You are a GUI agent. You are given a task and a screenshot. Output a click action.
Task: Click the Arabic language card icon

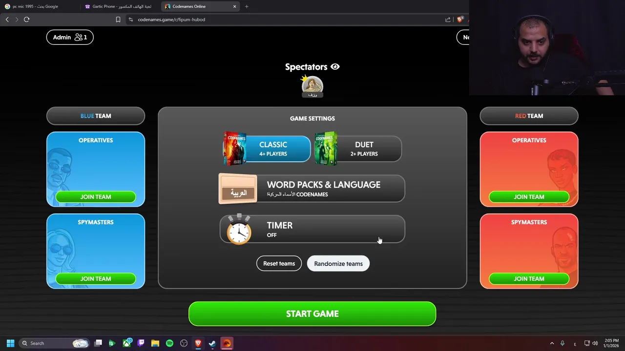[x=238, y=188]
